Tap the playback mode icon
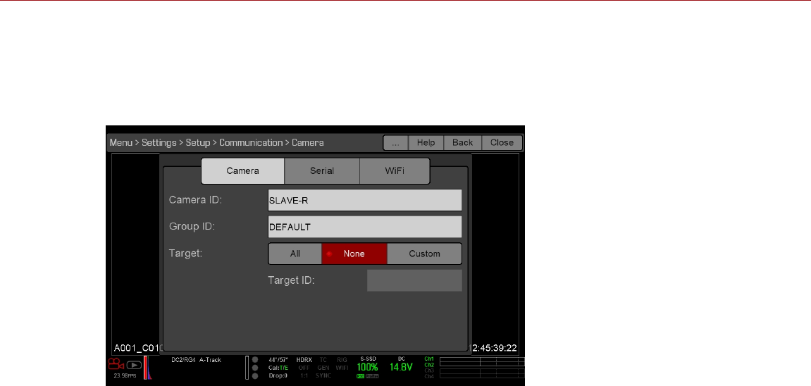The height and width of the screenshot is (386, 811). [x=133, y=366]
